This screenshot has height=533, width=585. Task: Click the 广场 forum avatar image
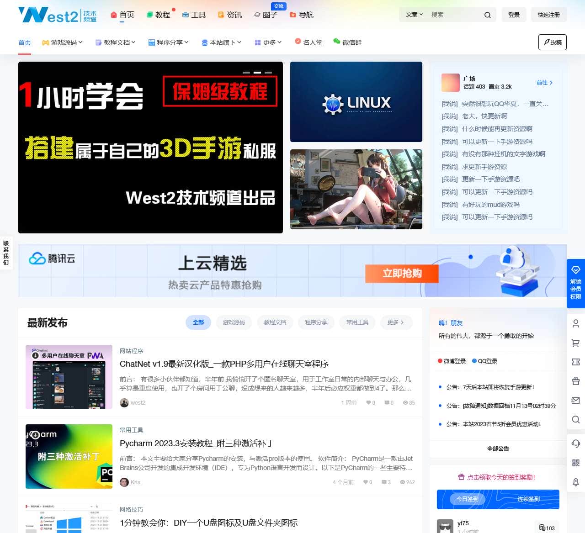pyautogui.click(x=451, y=83)
